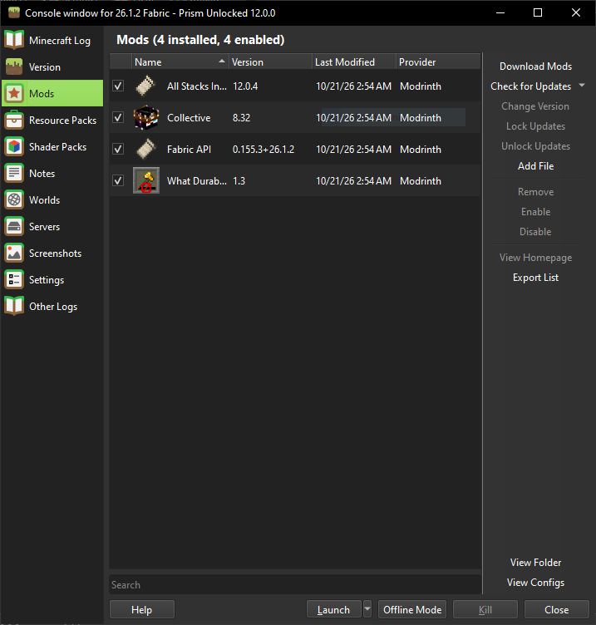This screenshot has height=625, width=596.
Task: Click the Mods star icon in sidebar
Action: pos(14,94)
